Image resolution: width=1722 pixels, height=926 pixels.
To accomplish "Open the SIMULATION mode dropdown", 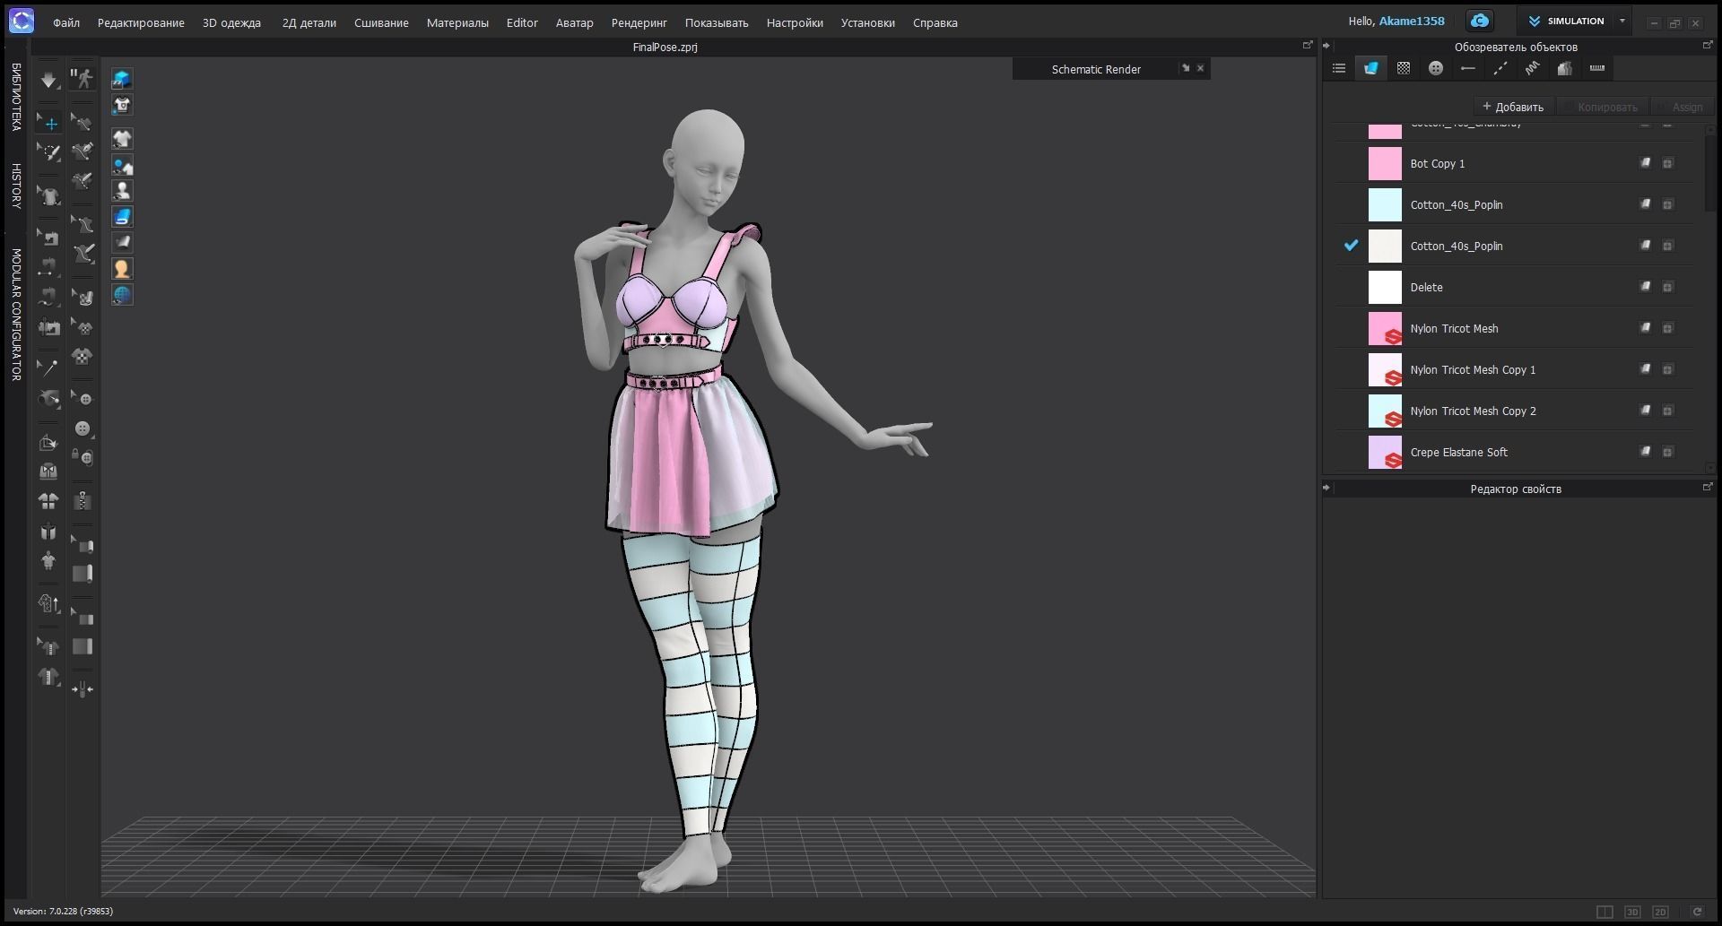I will tap(1622, 20).
